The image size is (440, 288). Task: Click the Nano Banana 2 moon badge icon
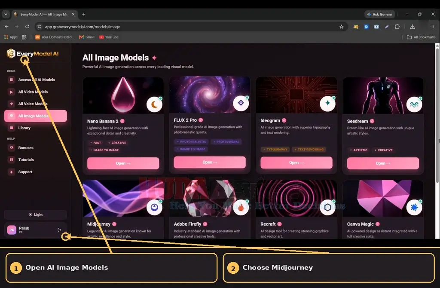click(154, 104)
